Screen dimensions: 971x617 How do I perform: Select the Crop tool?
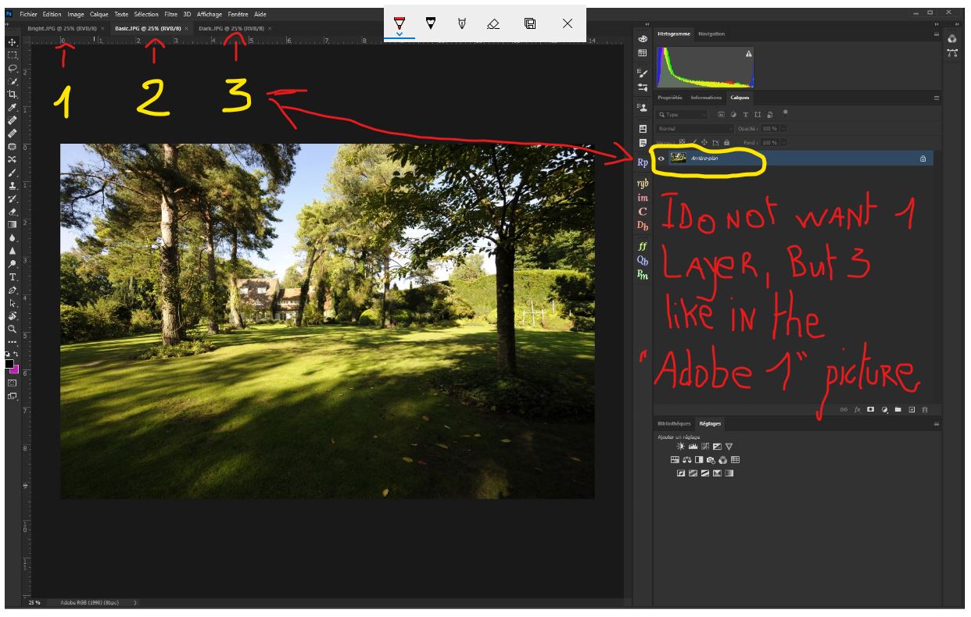click(12, 95)
